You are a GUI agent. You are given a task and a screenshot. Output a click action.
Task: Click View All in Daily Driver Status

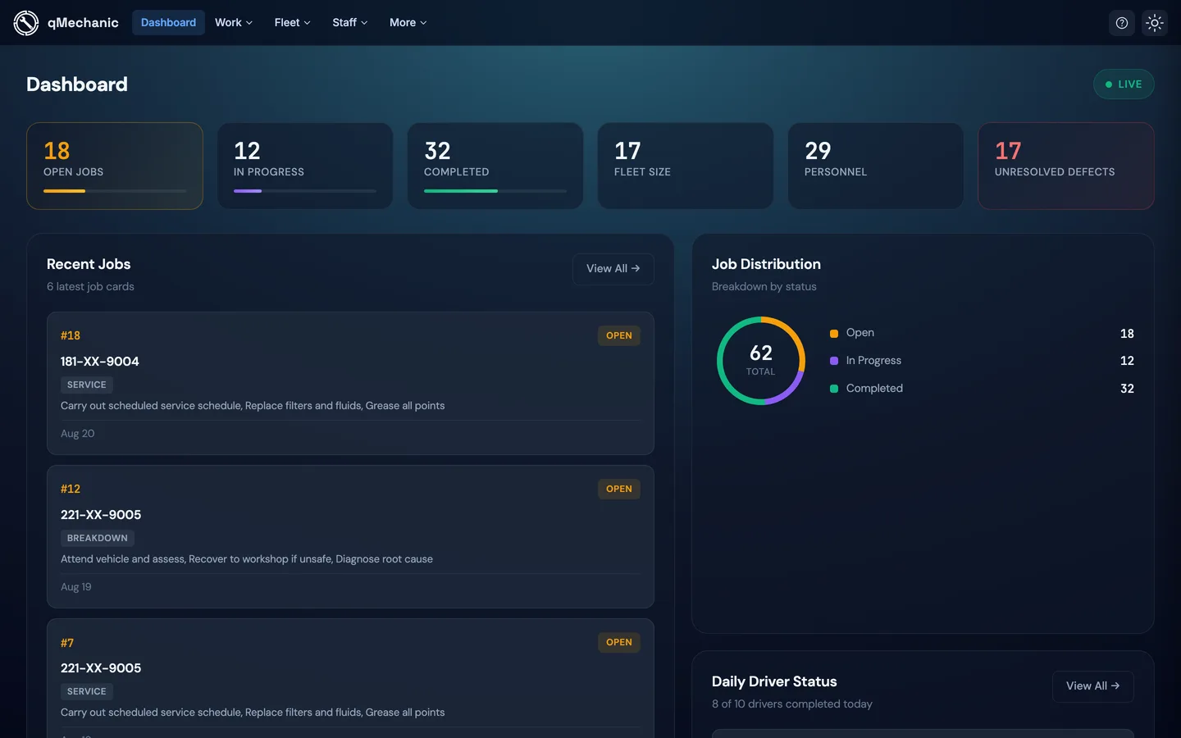click(x=1092, y=686)
